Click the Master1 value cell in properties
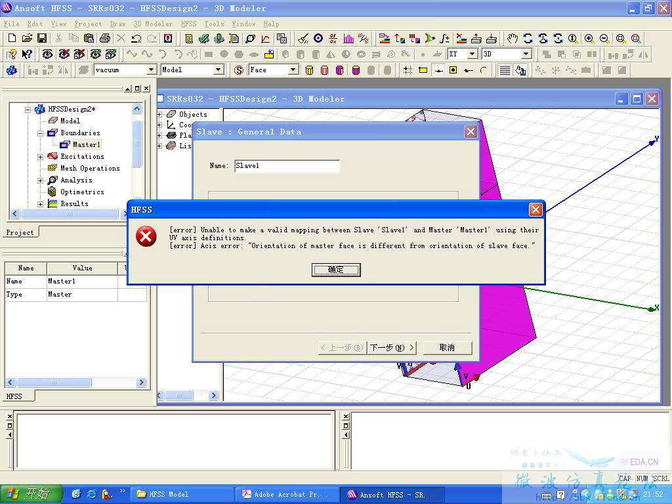672x504 pixels. (82, 281)
